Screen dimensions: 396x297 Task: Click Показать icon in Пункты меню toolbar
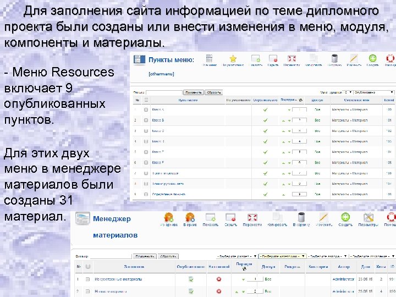[256, 59]
